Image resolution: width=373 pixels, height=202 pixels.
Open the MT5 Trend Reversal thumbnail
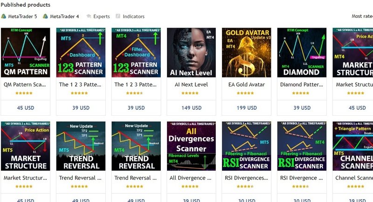coord(81,146)
